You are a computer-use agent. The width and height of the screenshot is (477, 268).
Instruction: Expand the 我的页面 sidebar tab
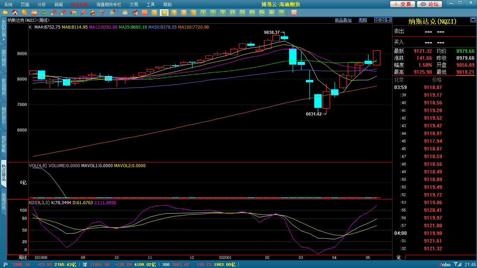(x=3, y=31)
